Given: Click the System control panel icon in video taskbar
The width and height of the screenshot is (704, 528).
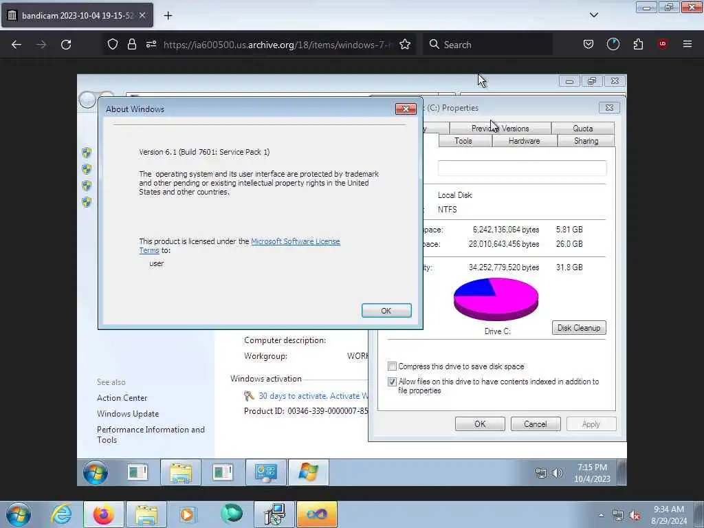Looking at the screenshot, I should (266, 472).
